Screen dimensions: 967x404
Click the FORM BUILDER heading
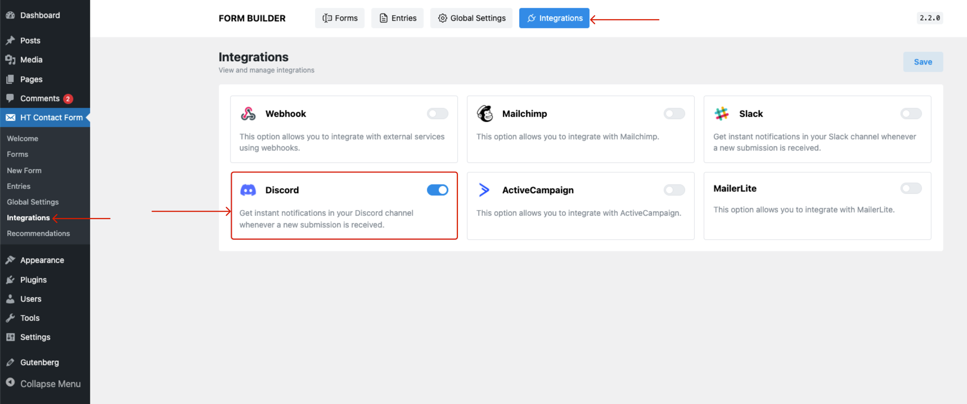[252, 18]
